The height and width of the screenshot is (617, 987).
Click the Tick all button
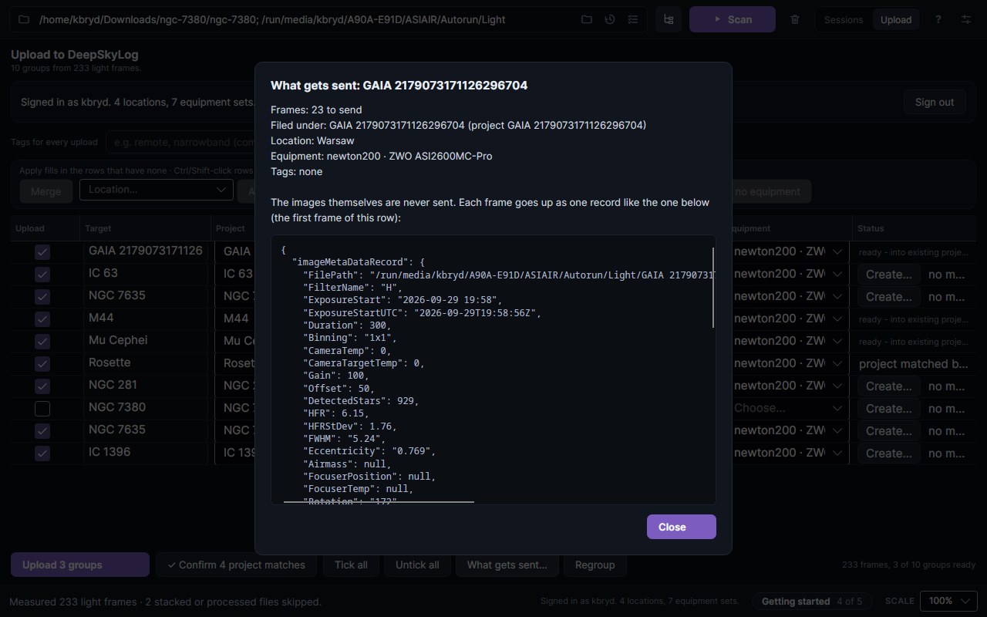(x=351, y=565)
